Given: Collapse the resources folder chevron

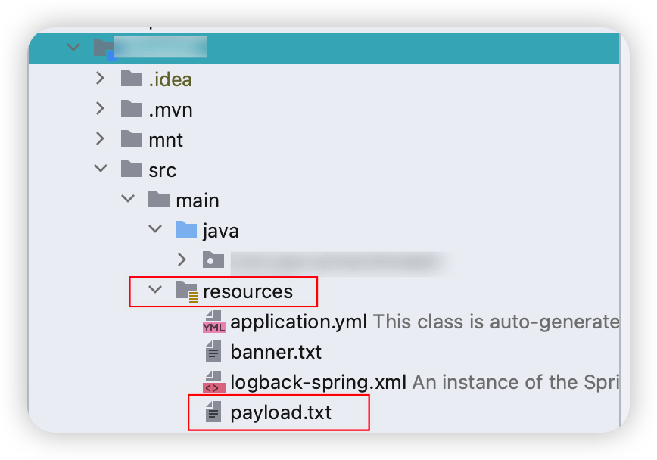Looking at the screenshot, I should (155, 289).
